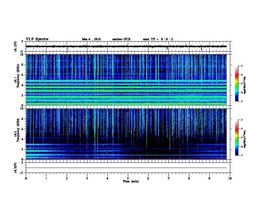Click the "9" tick on the time axis
Image resolution: width=259 pixels, height=200 pixels.
209,178
